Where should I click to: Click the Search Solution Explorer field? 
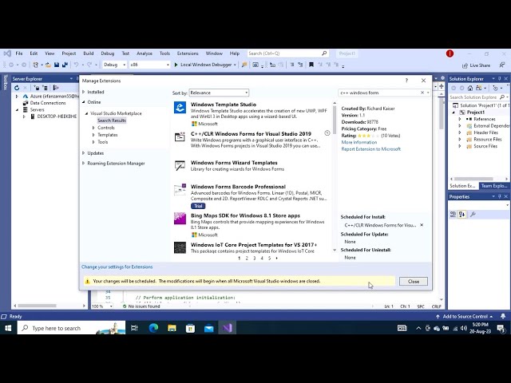(478, 97)
